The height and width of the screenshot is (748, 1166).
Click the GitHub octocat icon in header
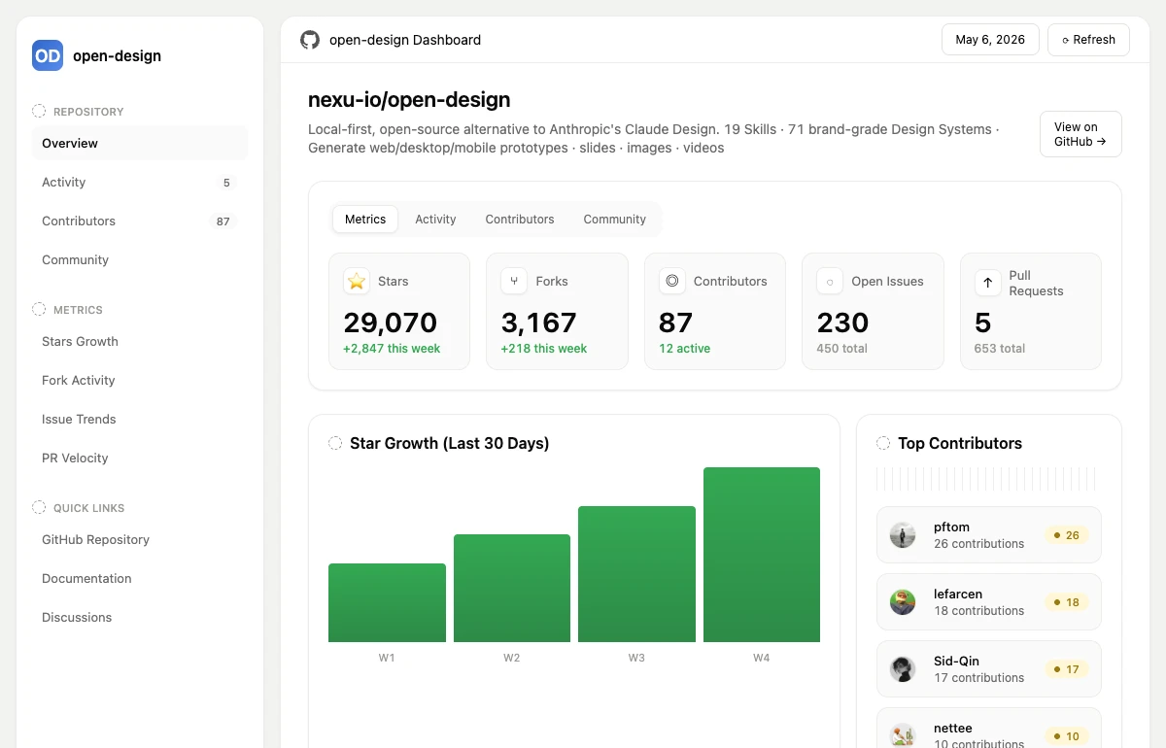click(309, 40)
